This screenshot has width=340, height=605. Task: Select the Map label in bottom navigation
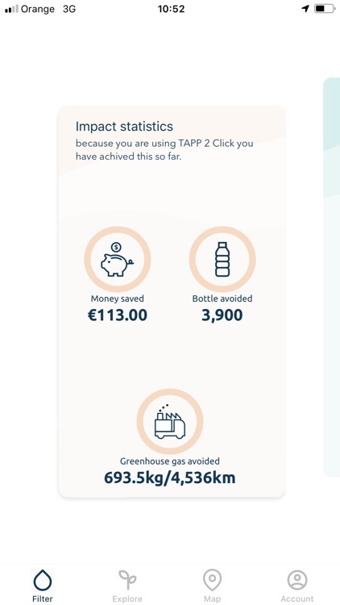pyautogui.click(x=212, y=599)
